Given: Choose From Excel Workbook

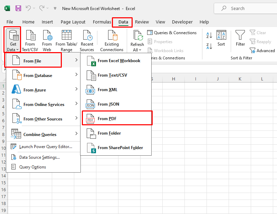Looking at the screenshot, I should point(116,61).
